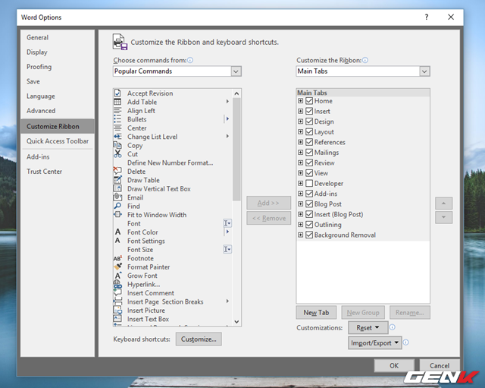Screen dimensions: 485x388
Task: Select the Format Painter brush icon
Action: pos(117,267)
